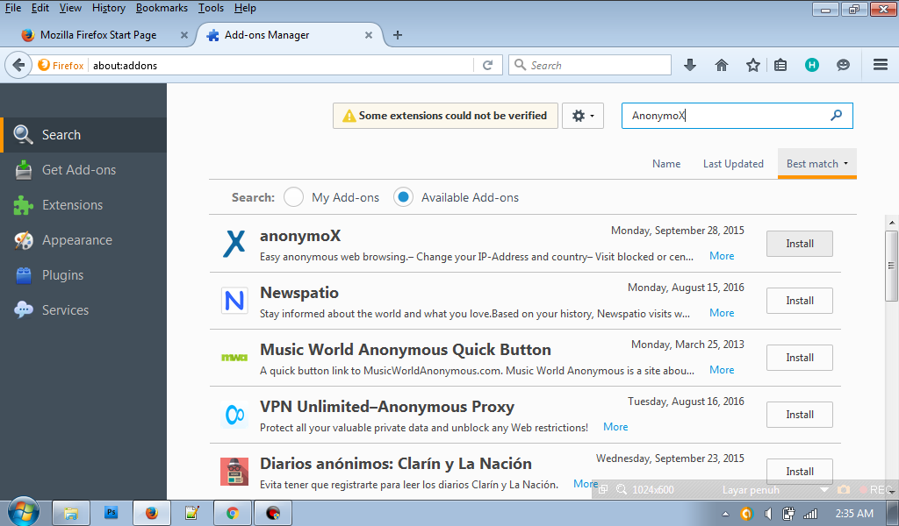Switch to Firefox taskbar button
899x526 pixels.
tap(151, 513)
